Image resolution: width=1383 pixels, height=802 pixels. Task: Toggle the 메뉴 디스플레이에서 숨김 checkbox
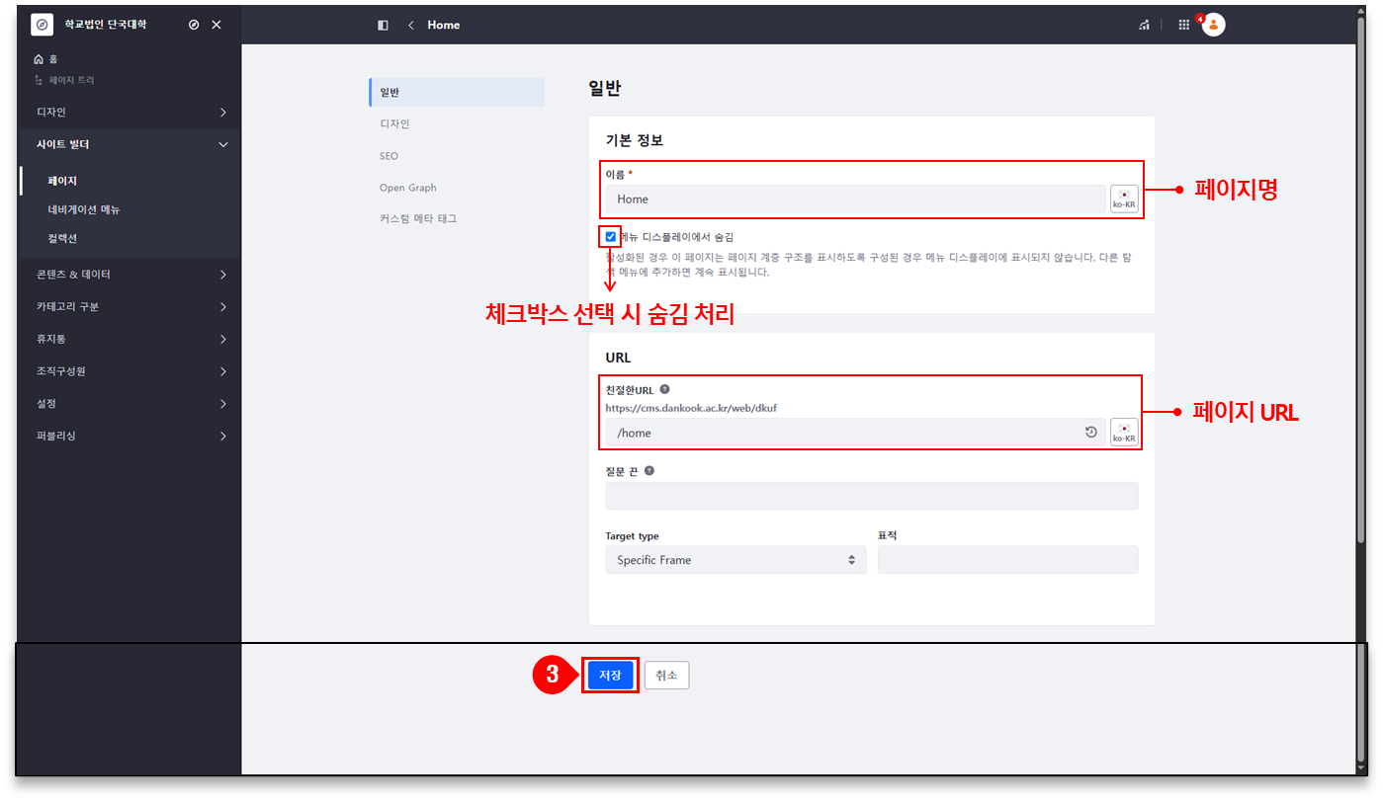click(611, 237)
